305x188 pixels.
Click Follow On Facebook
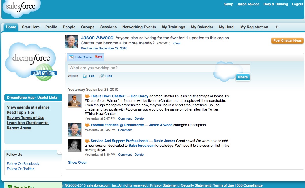[x=23, y=164]
